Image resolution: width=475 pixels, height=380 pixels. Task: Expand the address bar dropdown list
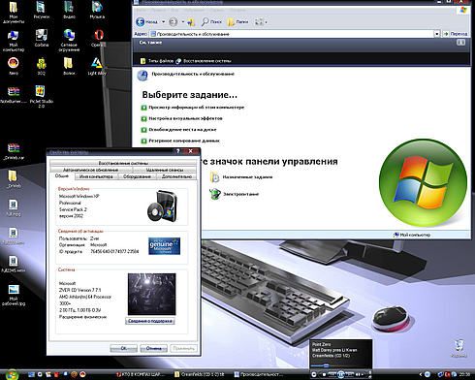[437, 34]
